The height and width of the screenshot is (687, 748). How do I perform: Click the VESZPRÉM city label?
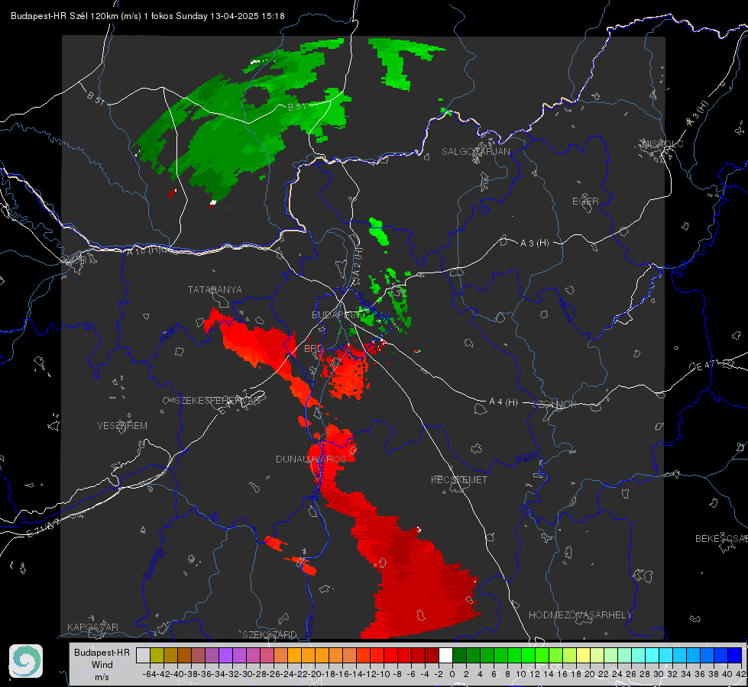[x=122, y=426]
